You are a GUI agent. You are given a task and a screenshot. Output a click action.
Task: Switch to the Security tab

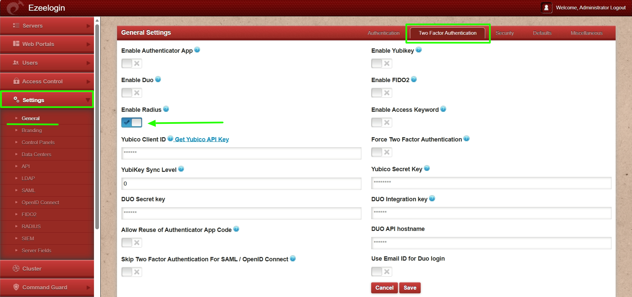pos(505,33)
